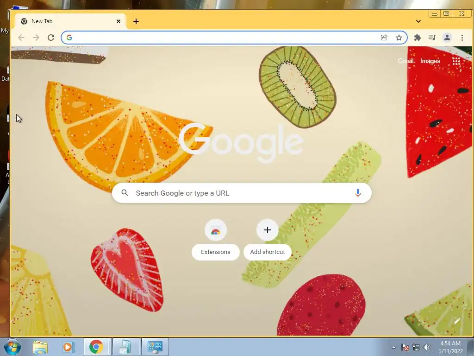Expand the tab search chevron

click(x=418, y=21)
